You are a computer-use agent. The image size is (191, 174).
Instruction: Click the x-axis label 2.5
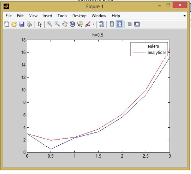(x=146, y=156)
